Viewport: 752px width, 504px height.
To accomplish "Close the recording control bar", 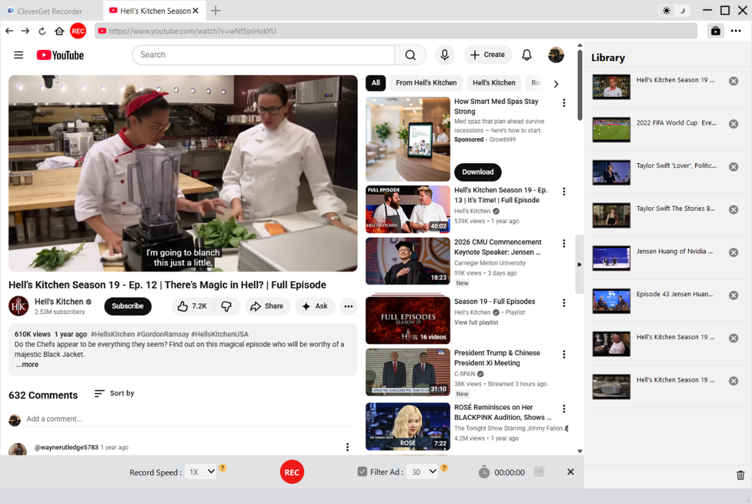I will [570, 472].
